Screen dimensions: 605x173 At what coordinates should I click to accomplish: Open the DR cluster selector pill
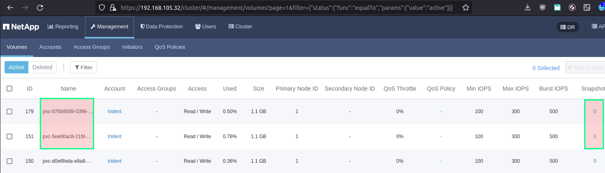tap(568, 27)
